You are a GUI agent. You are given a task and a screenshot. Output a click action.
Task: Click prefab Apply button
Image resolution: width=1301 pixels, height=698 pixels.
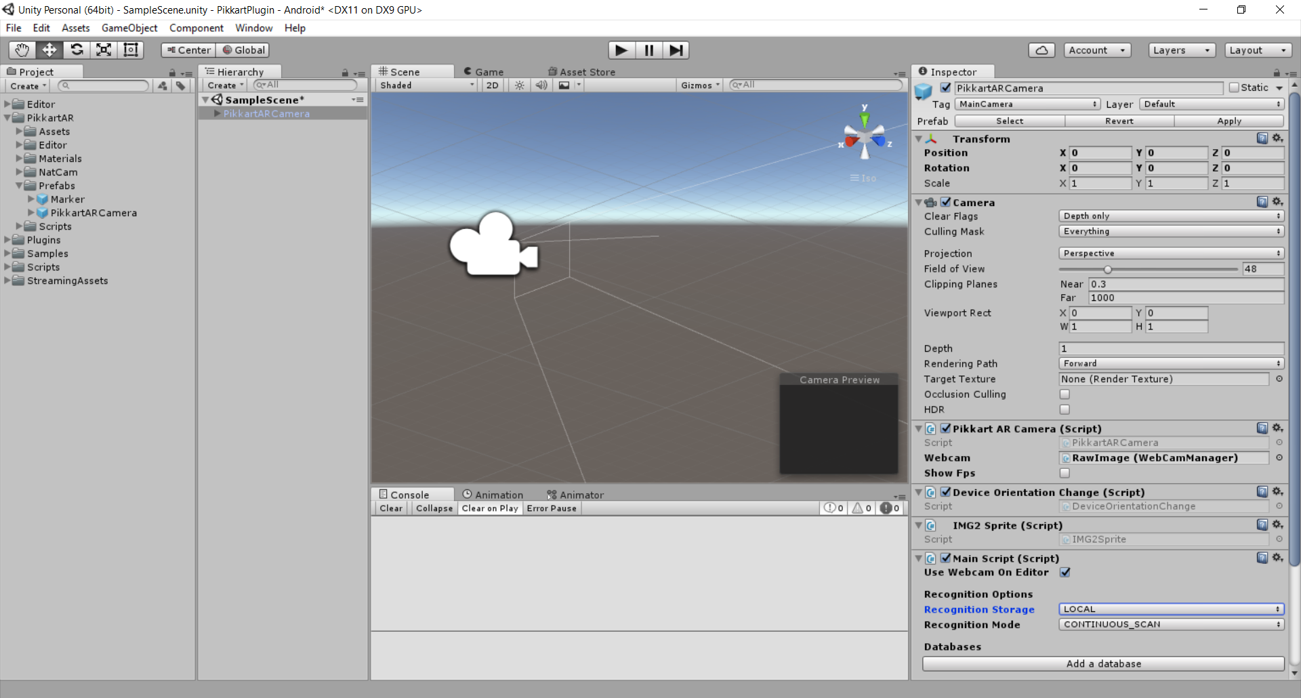[x=1229, y=121]
